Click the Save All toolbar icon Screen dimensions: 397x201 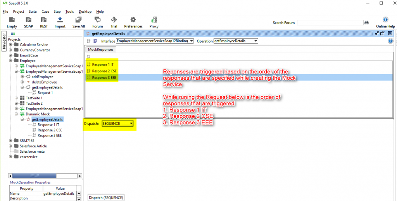tap(78, 20)
